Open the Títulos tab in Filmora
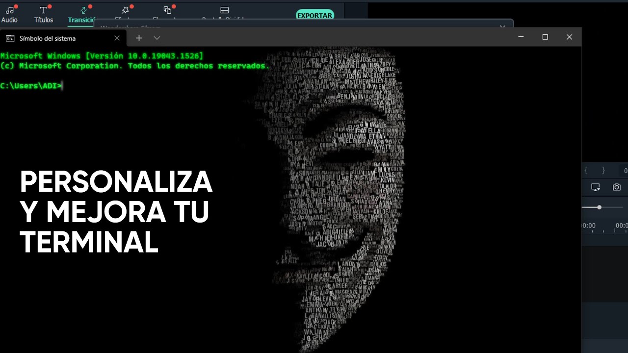 coord(44,14)
